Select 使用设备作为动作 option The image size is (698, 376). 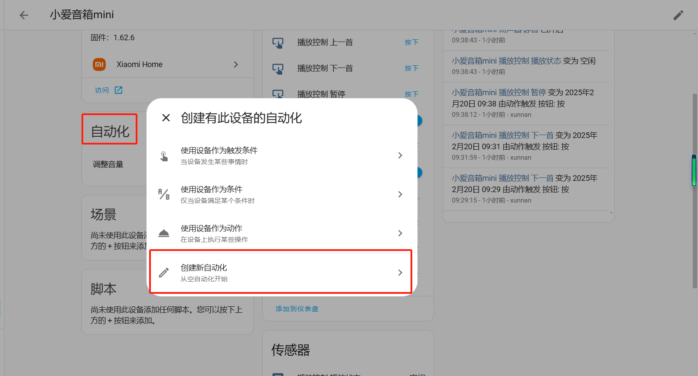click(x=282, y=234)
